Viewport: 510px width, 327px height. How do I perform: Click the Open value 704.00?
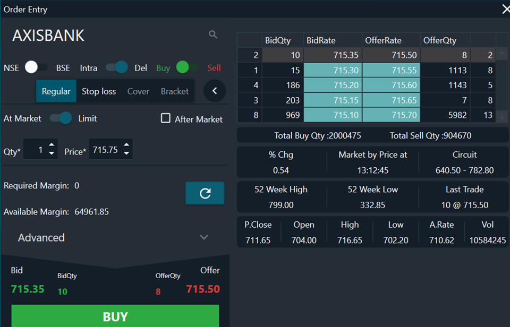(x=304, y=240)
